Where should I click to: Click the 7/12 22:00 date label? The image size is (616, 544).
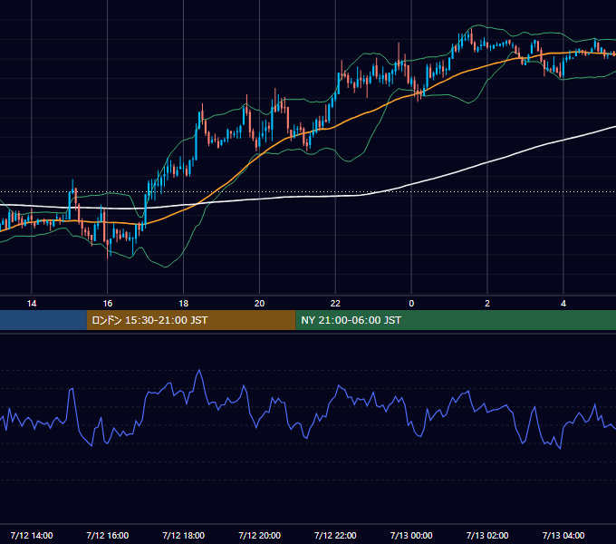click(335, 535)
